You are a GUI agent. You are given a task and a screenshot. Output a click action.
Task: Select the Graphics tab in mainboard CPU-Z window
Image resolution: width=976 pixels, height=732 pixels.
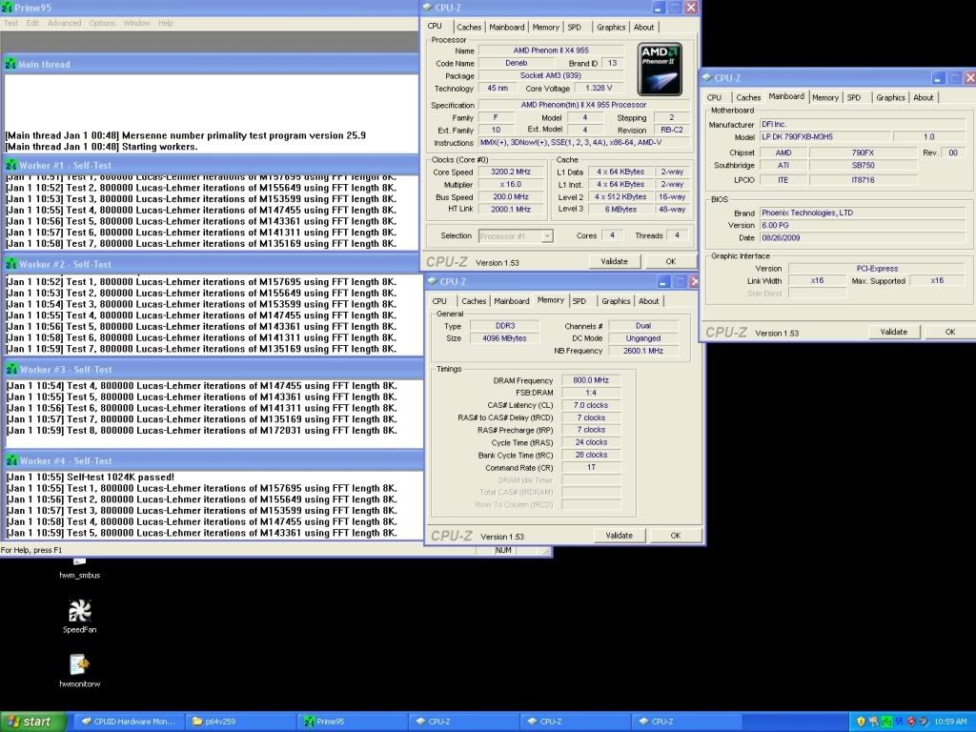(x=890, y=97)
